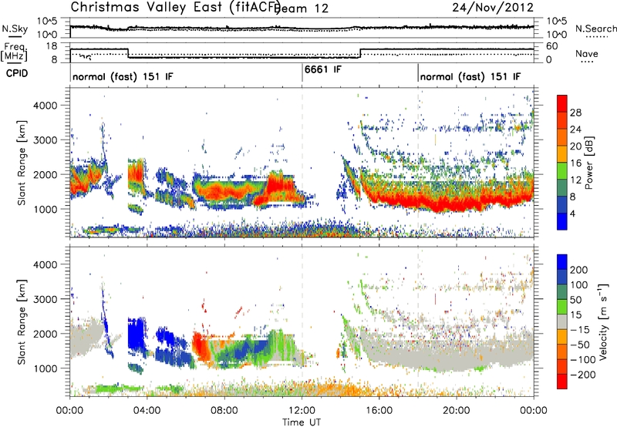
Task: Click the gray velocity band near 20:00
Action: [457, 354]
